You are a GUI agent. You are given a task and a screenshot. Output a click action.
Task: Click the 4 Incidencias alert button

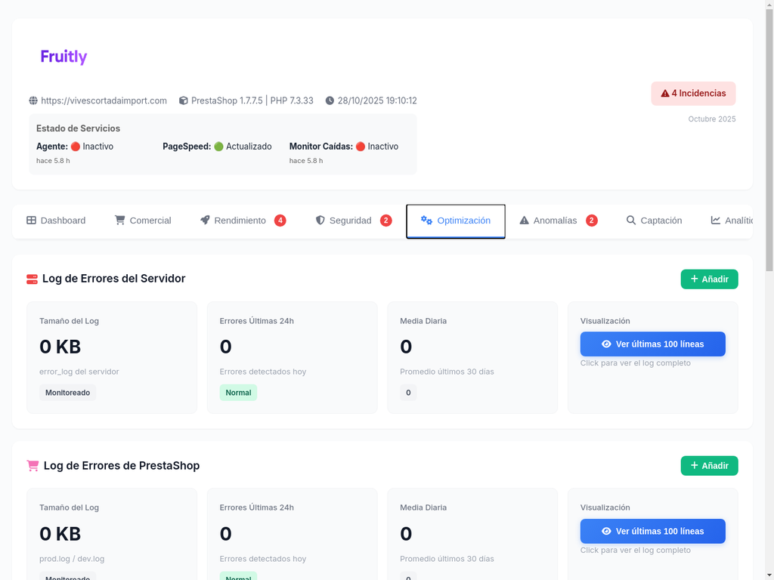point(693,93)
